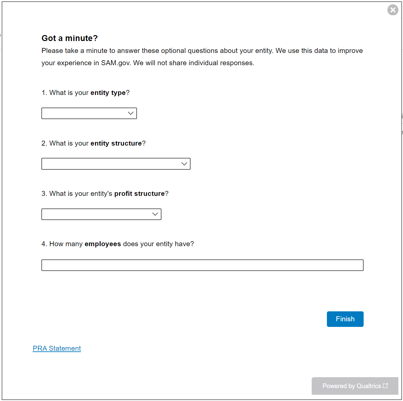Click the "What is your entity structure?" label
The image size is (403, 401).
click(x=93, y=143)
